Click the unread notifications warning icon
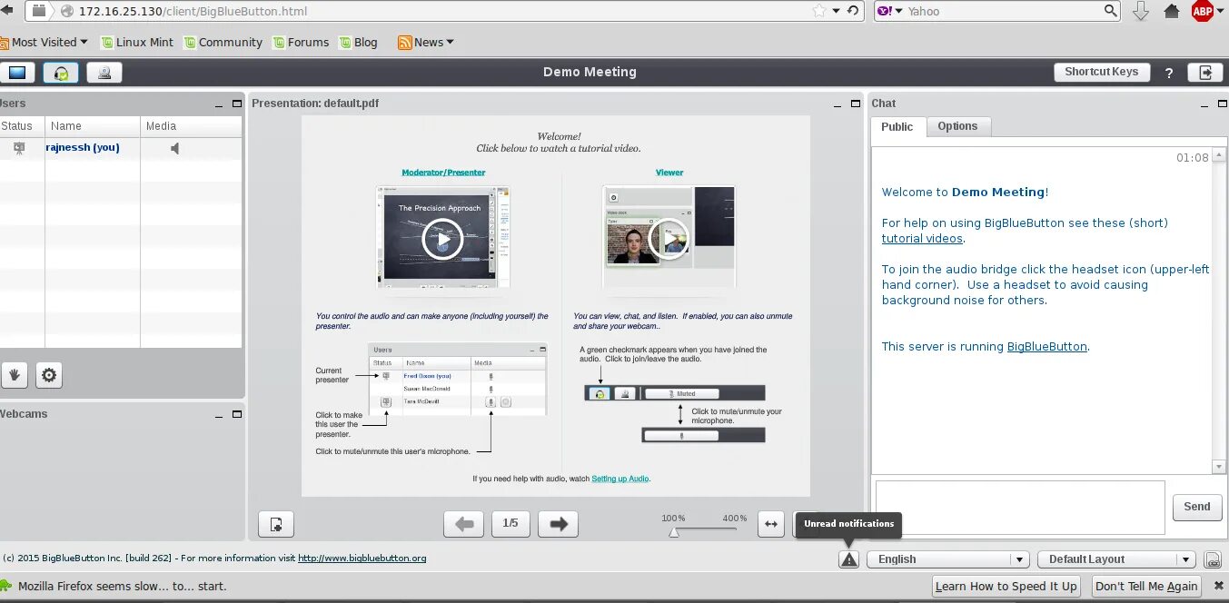The height and width of the screenshot is (603, 1229). point(848,559)
